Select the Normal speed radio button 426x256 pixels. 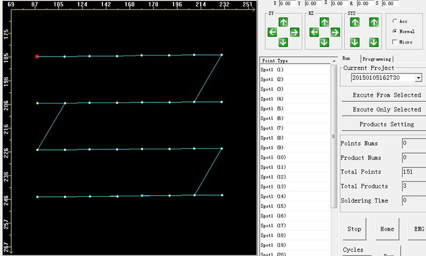tap(394, 31)
